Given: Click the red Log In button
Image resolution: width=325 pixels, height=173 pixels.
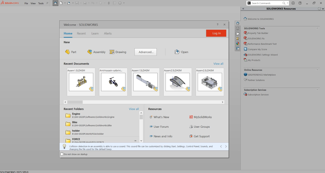Looking at the screenshot, I should click(216, 33).
